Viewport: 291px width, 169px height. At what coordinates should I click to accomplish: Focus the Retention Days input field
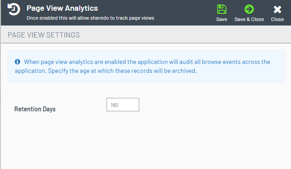point(123,105)
